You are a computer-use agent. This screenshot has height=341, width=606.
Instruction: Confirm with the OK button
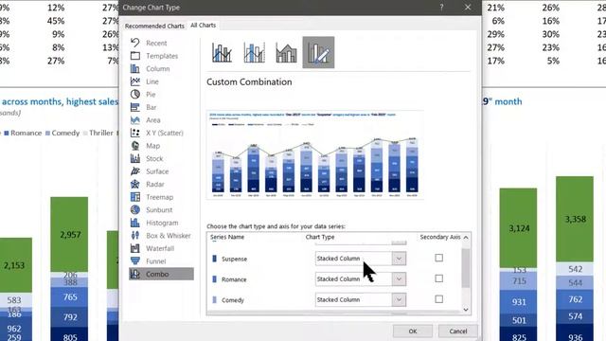click(x=413, y=331)
